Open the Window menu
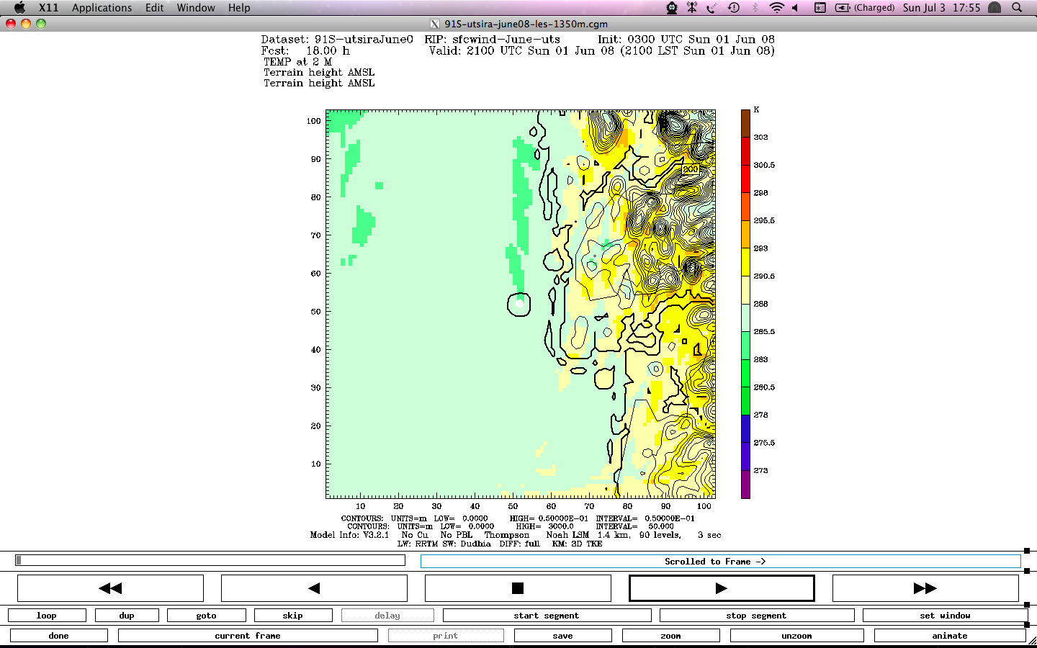The width and height of the screenshot is (1037, 648). point(196,8)
